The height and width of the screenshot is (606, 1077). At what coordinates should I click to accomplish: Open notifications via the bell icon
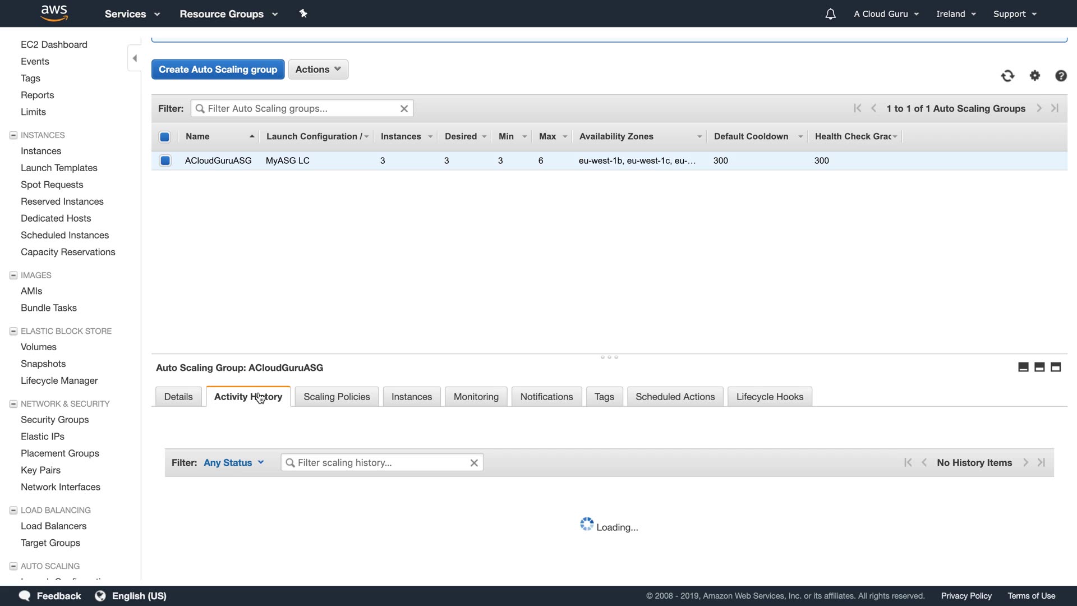click(830, 14)
